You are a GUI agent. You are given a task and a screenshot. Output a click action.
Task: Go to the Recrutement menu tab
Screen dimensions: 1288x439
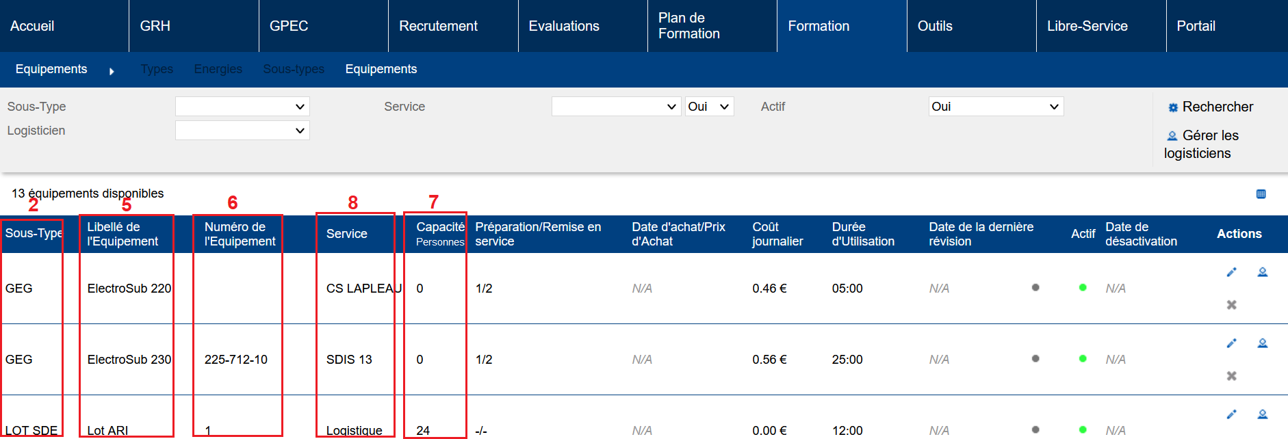pyautogui.click(x=438, y=26)
